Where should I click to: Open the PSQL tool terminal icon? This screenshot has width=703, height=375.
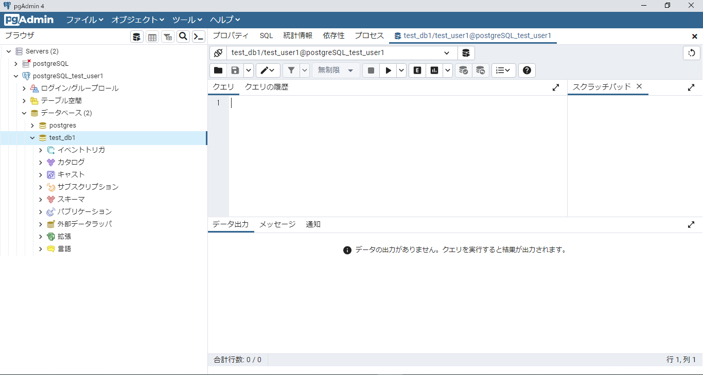[x=199, y=37]
